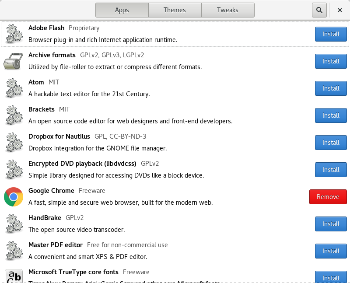Click the Google Chrome logo icon
The height and width of the screenshot is (283, 350).
(x=14, y=197)
